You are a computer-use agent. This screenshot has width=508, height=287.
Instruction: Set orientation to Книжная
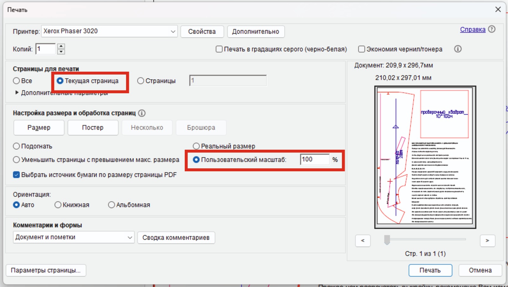pos(58,205)
